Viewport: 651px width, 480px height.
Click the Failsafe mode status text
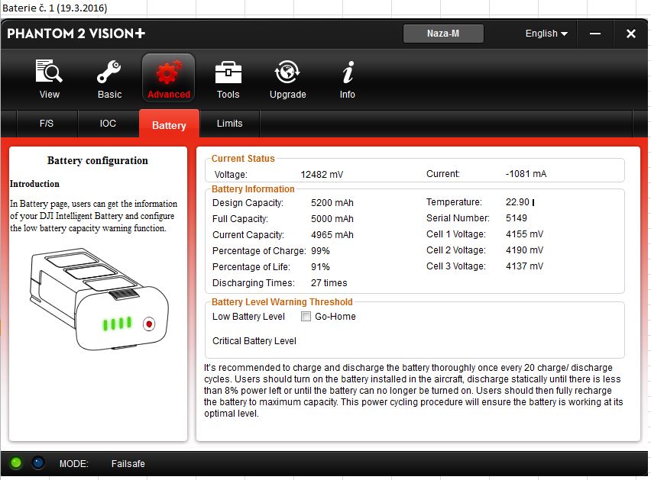[128, 464]
